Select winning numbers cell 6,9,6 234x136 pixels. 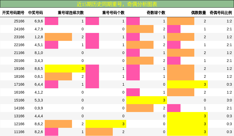[39, 21]
